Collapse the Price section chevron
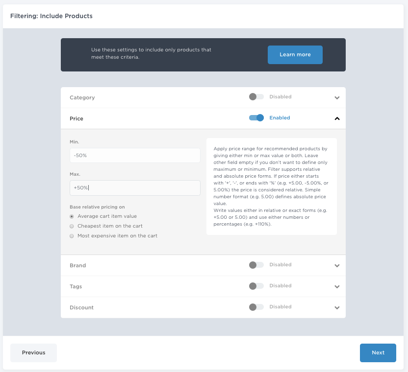Screen dimensions: 408x372 pyautogui.click(x=337, y=118)
